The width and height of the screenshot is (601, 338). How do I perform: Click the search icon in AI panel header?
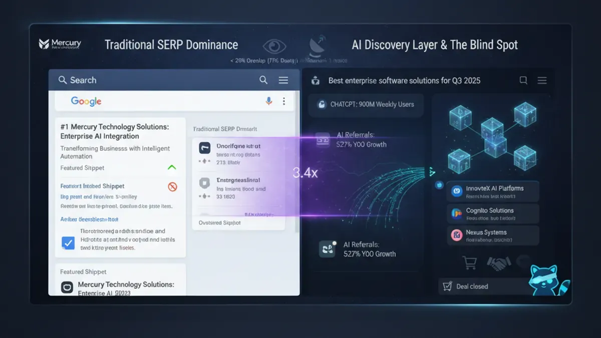coord(523,80)
